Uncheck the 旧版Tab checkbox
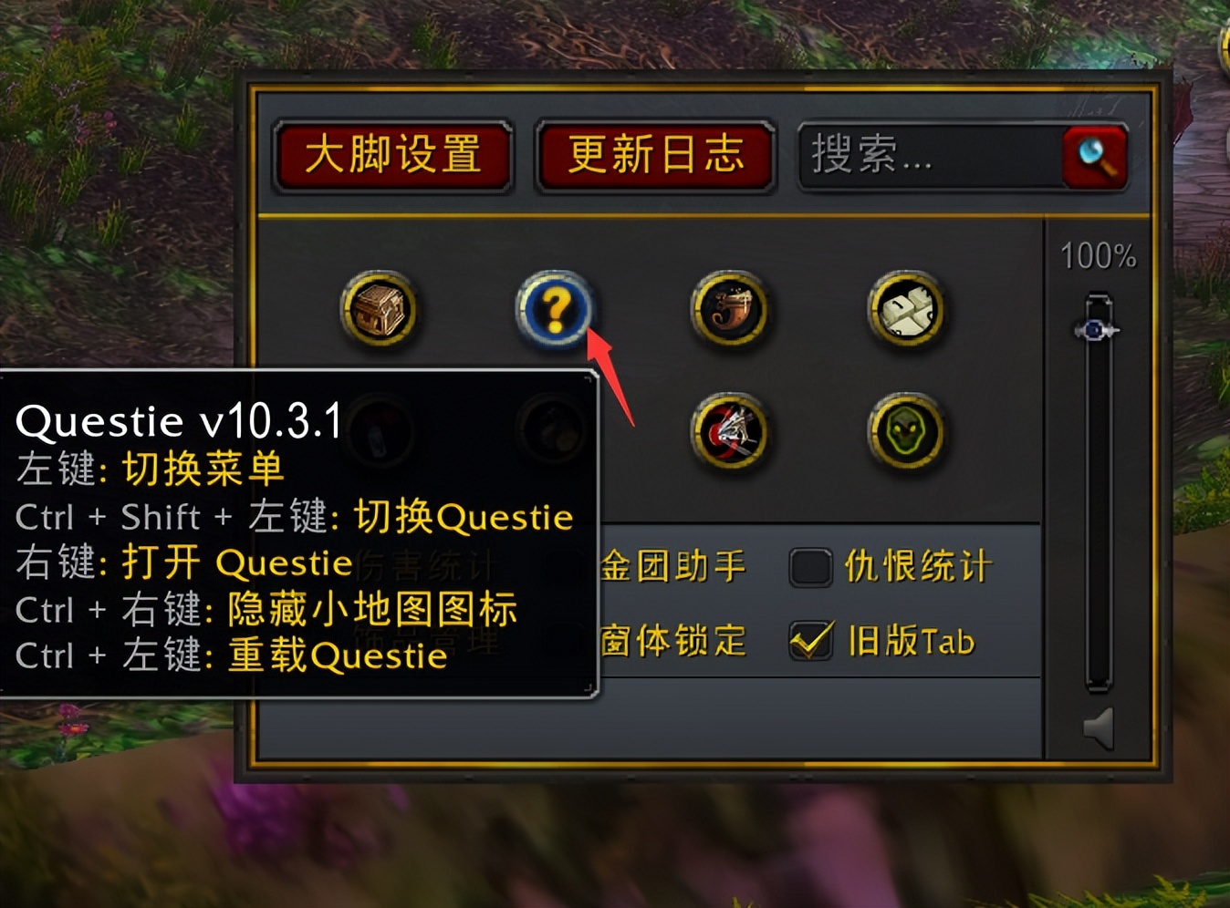Viewport: 1230px width, 908px height. click(810, 641)
